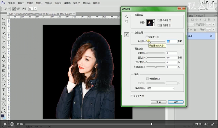
Task: Click the lock icon on 背景 layer
Action: 211,36
